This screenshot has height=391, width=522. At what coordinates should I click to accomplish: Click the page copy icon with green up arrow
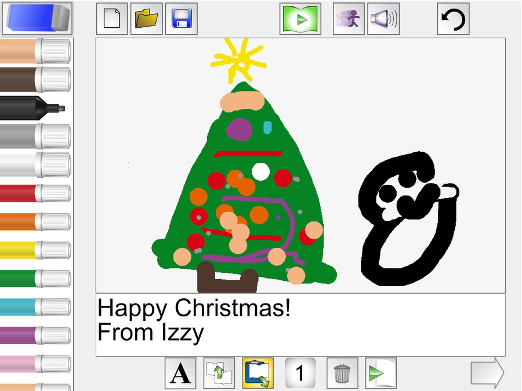pos(219,373)
